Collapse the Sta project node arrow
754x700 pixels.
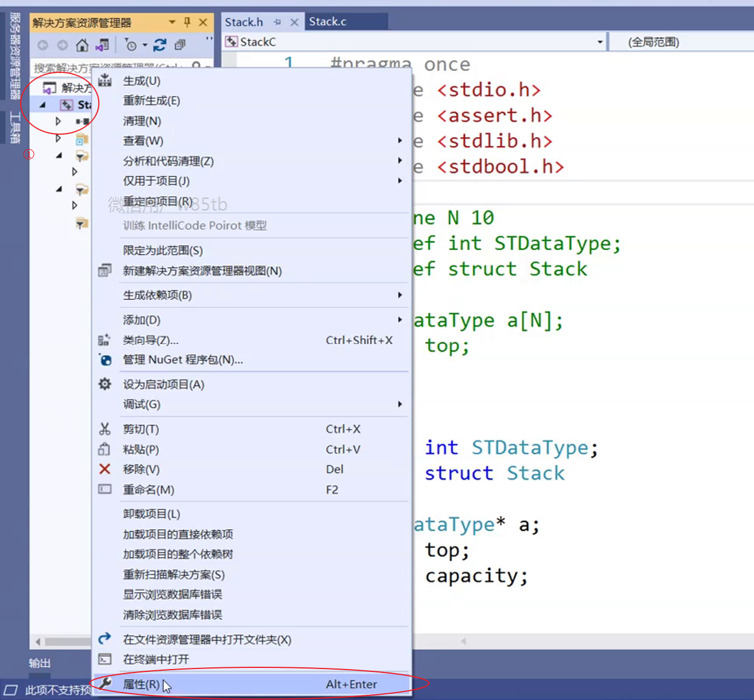point(42,105)
